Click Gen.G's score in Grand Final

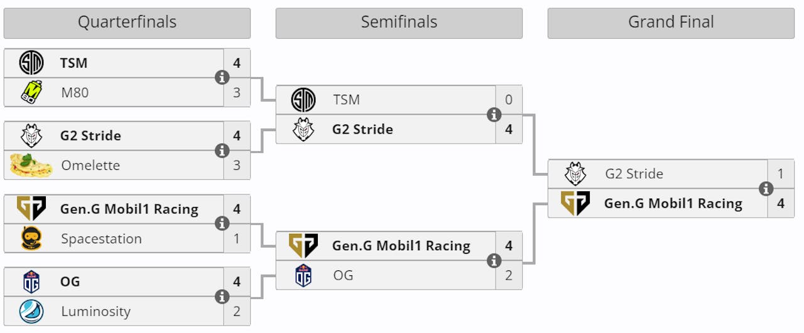pyautogui.click(x=781, y=204)
